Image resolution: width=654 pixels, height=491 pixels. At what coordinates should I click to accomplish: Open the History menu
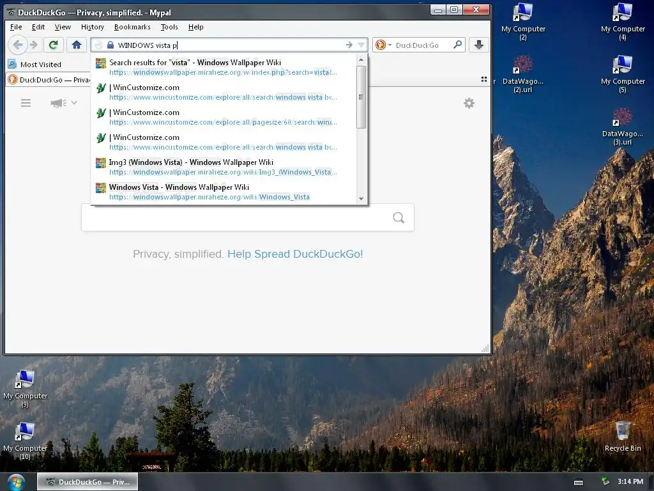[92, 27]
